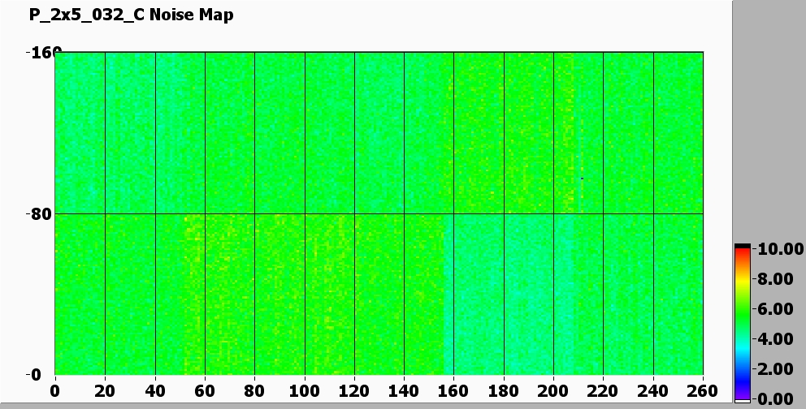The height and width of the screenshot is (409, 806).
Task: Click the 8.00 color scale label
Action: click(775, 279)
